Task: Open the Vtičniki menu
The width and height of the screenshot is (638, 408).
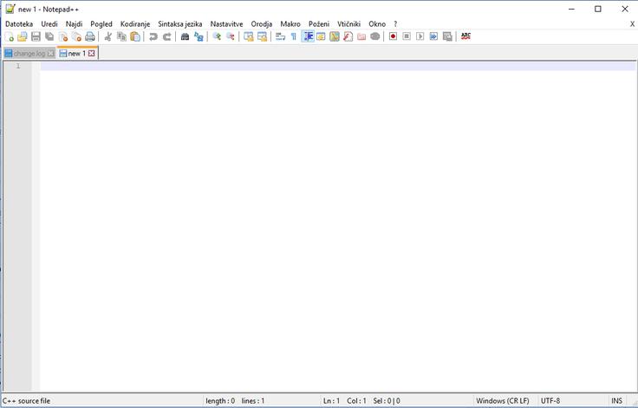Action: coord(348,24)
